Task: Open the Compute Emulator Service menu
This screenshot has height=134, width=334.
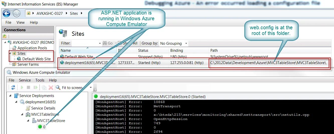Action: tap(25, 80)
